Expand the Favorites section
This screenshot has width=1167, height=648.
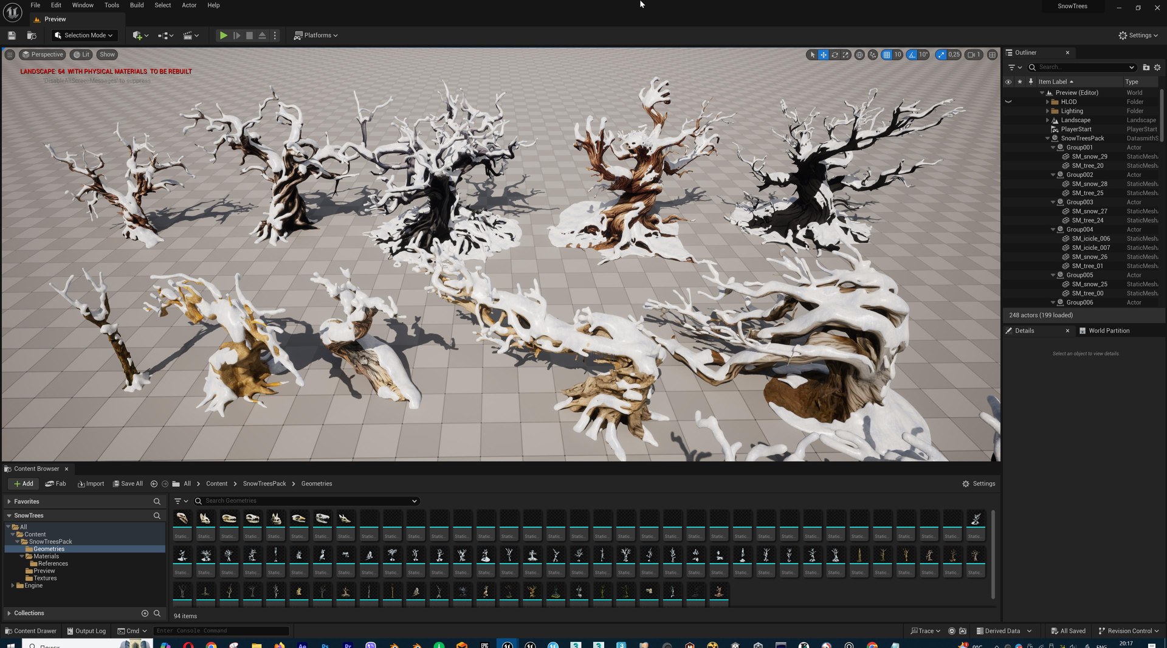point(9,502)
